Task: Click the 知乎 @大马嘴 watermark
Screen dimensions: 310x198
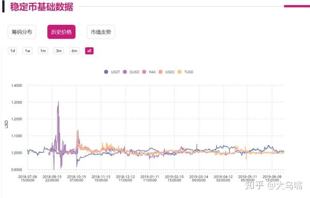Action: [x=274, y=186]
